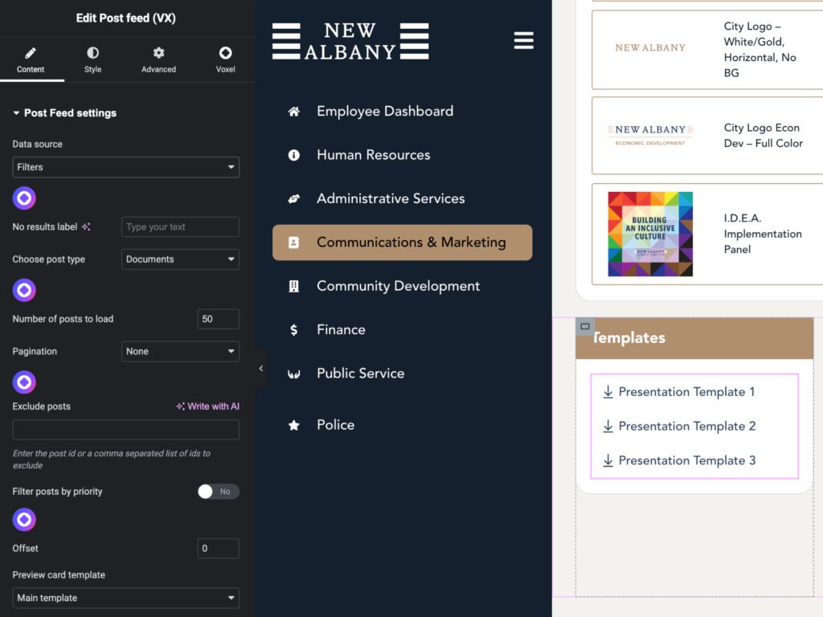
Task: Open the Pagination None dropdown
Action: coord(180,352)
